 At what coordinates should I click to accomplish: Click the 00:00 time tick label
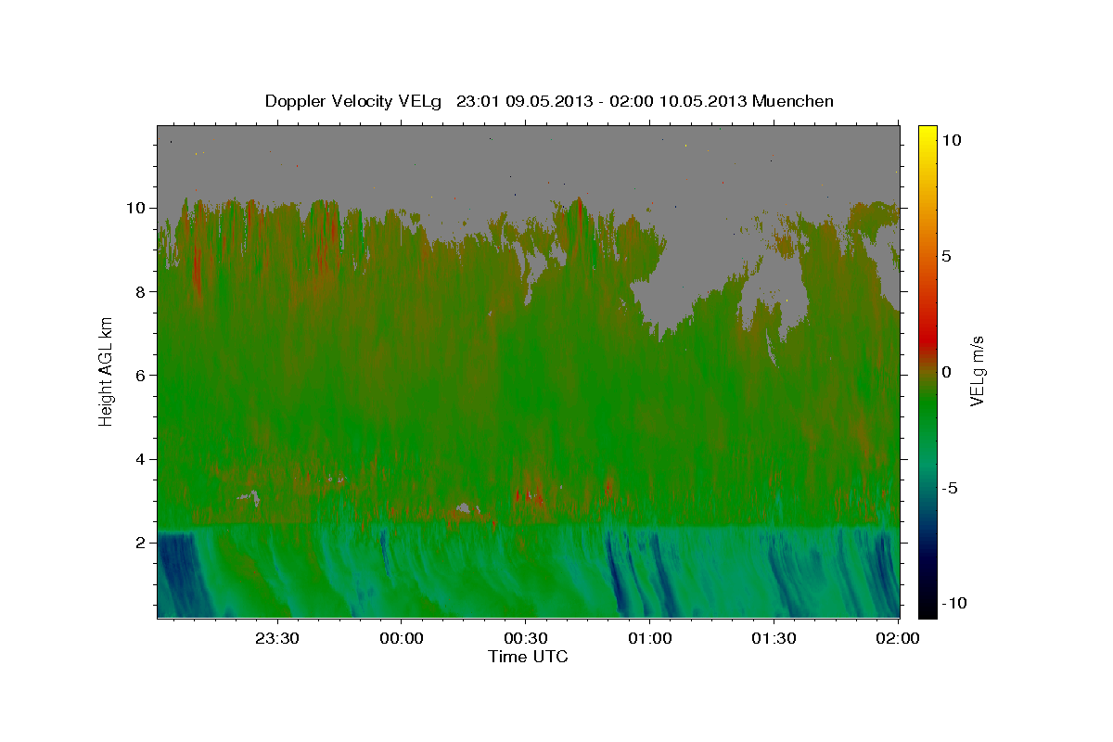coord(401,638)
